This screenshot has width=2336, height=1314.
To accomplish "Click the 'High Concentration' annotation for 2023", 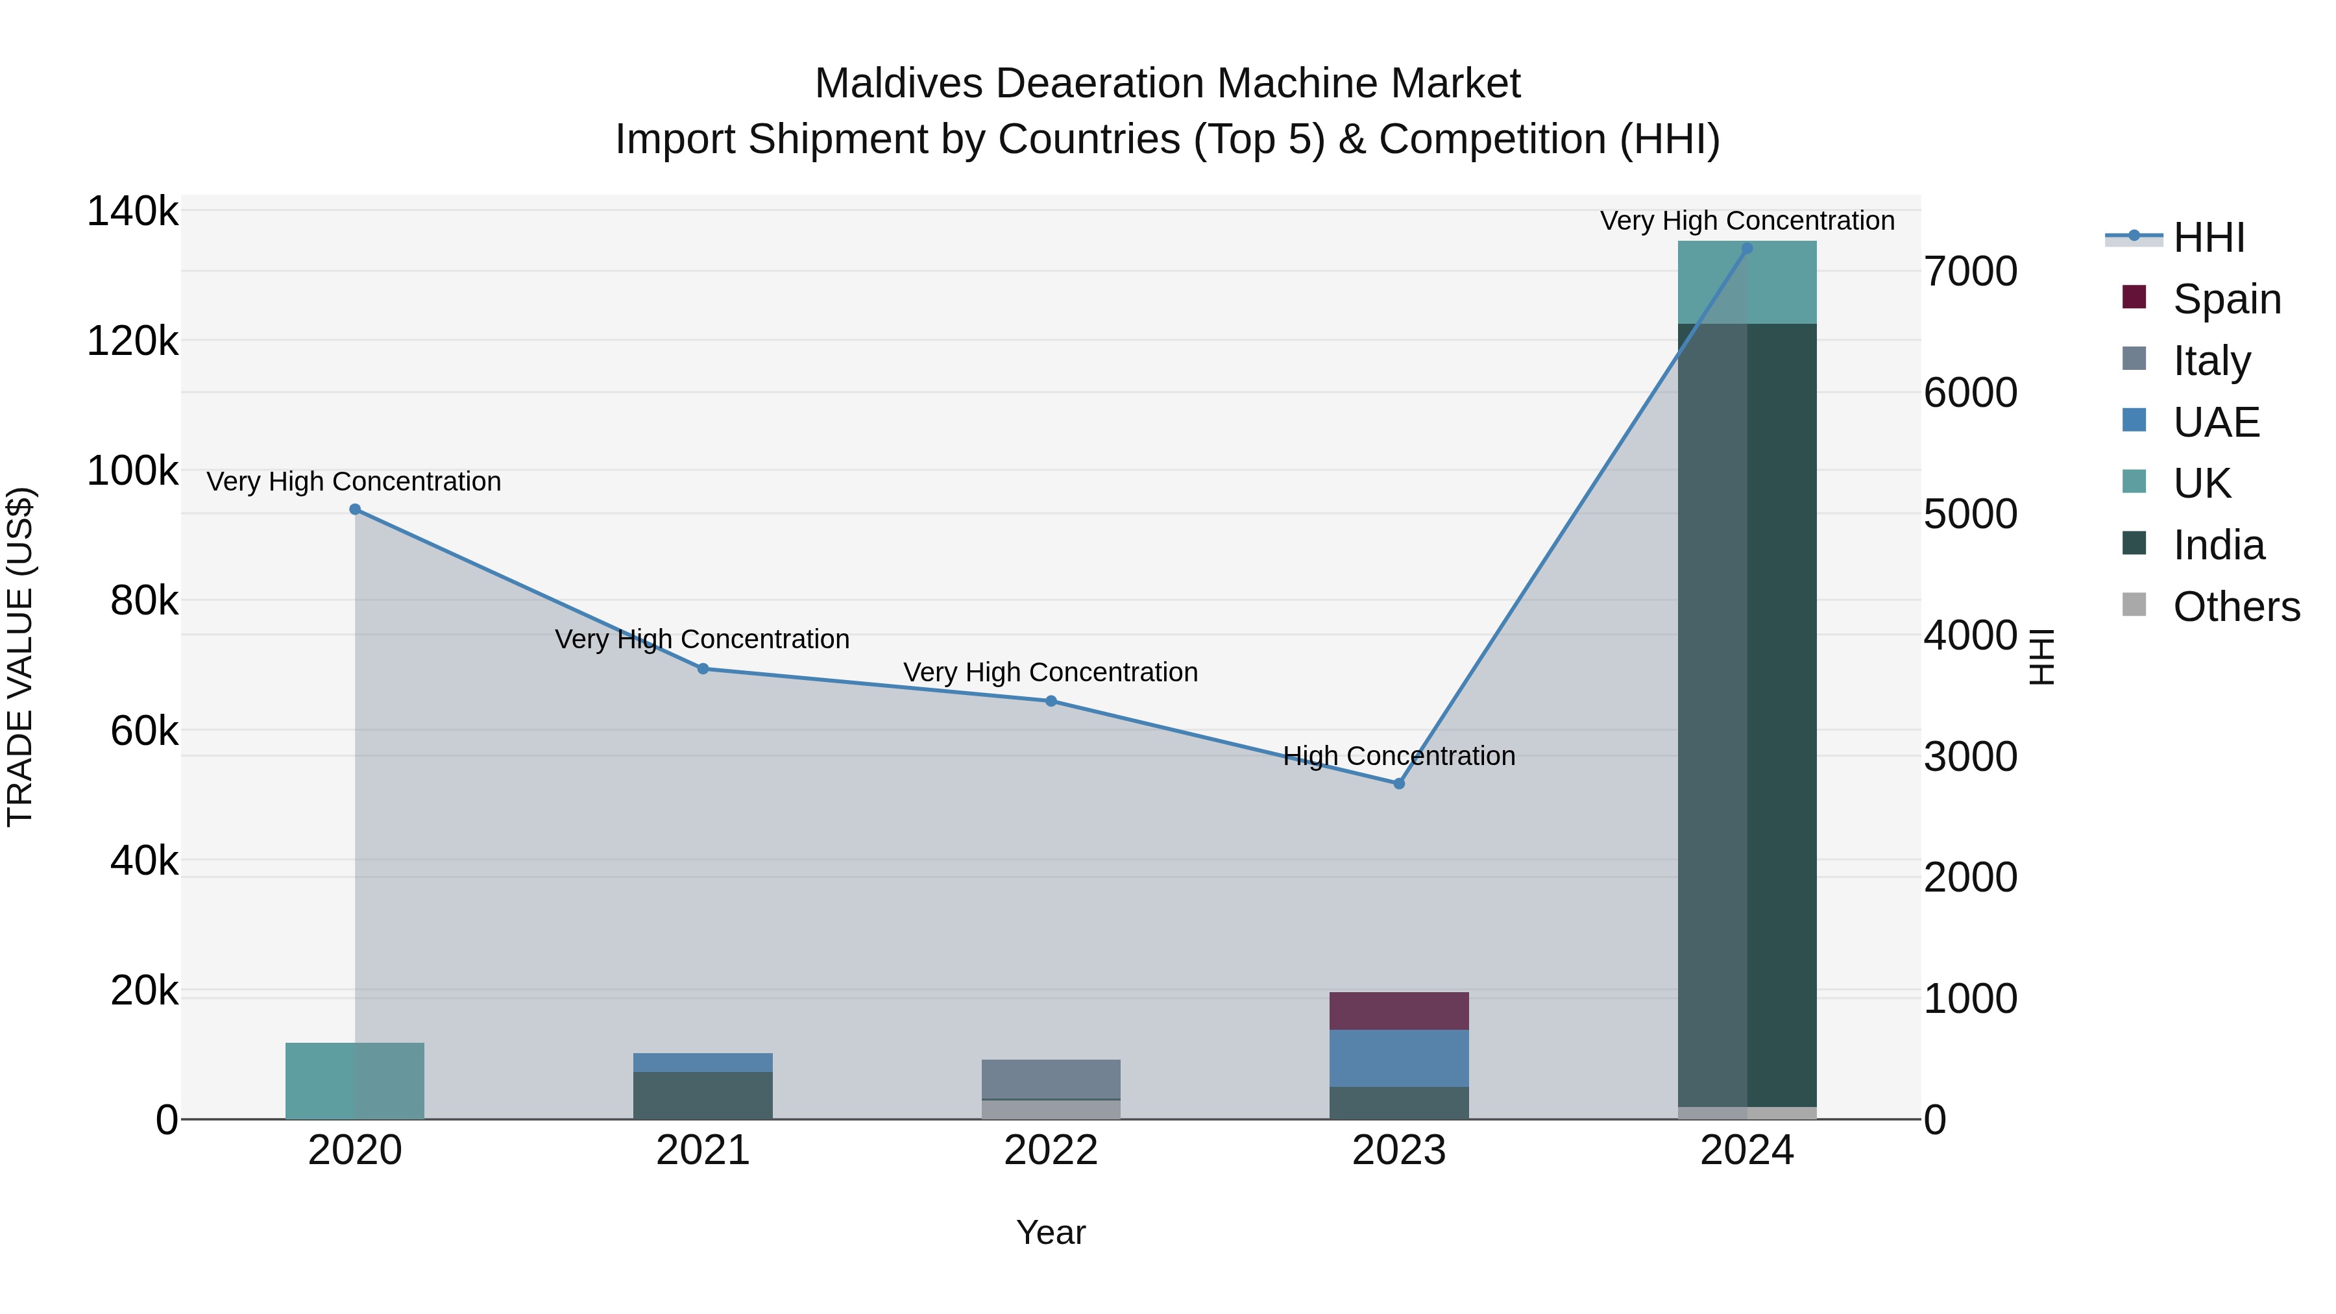I will (1399, 755).
